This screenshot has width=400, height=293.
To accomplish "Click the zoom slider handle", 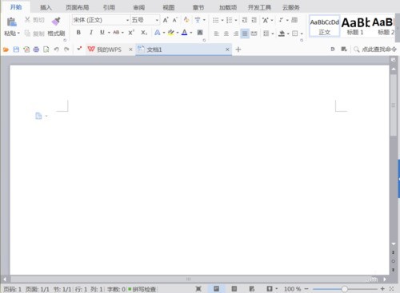I will pos(344,289).
